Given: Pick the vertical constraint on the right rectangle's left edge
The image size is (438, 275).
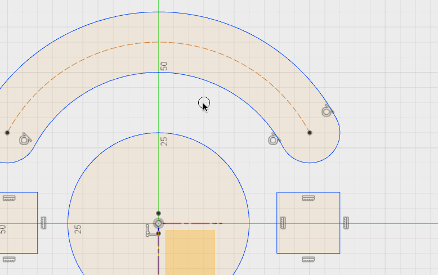Looking at the screenshot, I should point(283,223).
